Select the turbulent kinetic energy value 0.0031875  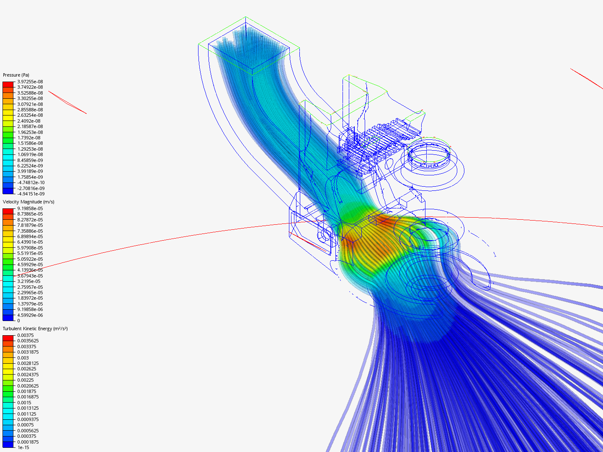click(x=28, y=352)
